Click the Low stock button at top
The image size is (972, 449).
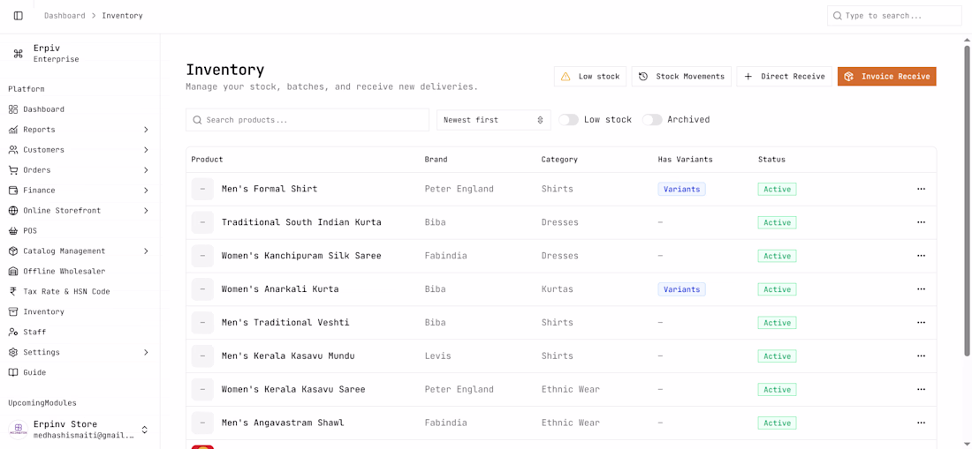[x=590, y=77]
